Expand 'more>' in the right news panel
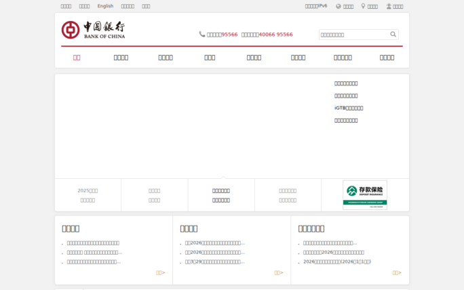Screen dimensions: 464x290 point(396,272)
